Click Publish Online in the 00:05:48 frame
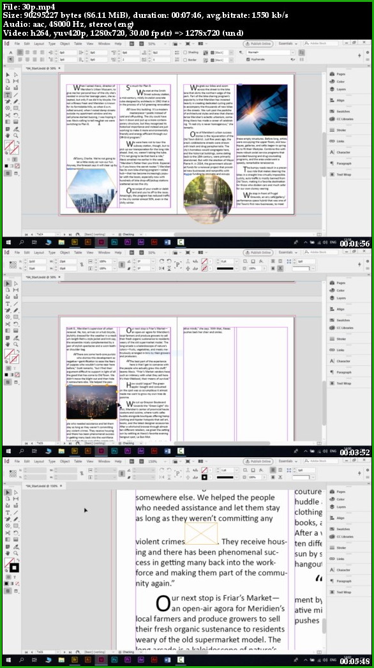 pos(258,461)
